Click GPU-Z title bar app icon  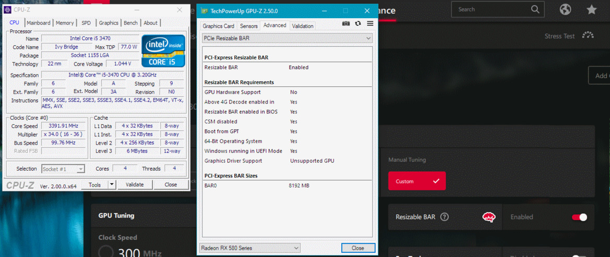click(x=204, y=11)
